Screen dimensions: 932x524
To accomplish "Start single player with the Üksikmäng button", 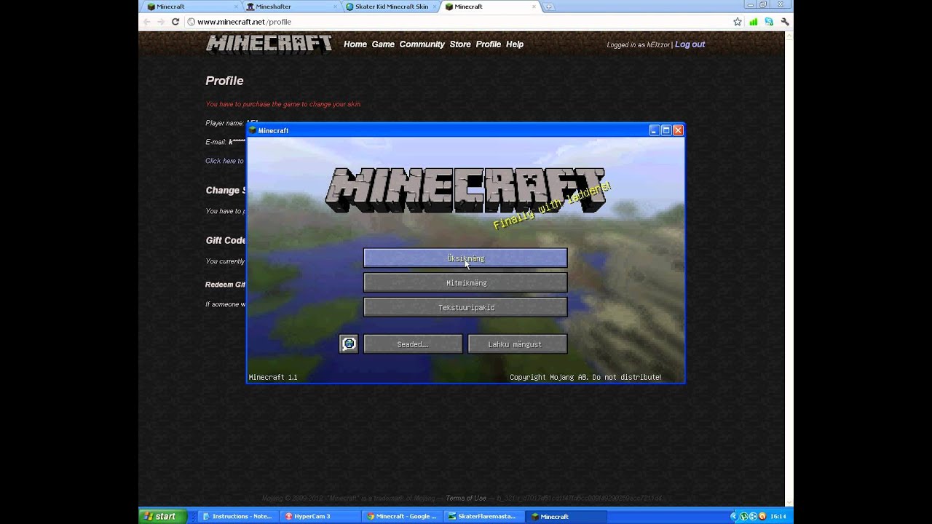I will pyautogui.click(x=465, y=258).
